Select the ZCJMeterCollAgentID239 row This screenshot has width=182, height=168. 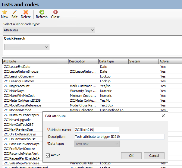[92, 100]
